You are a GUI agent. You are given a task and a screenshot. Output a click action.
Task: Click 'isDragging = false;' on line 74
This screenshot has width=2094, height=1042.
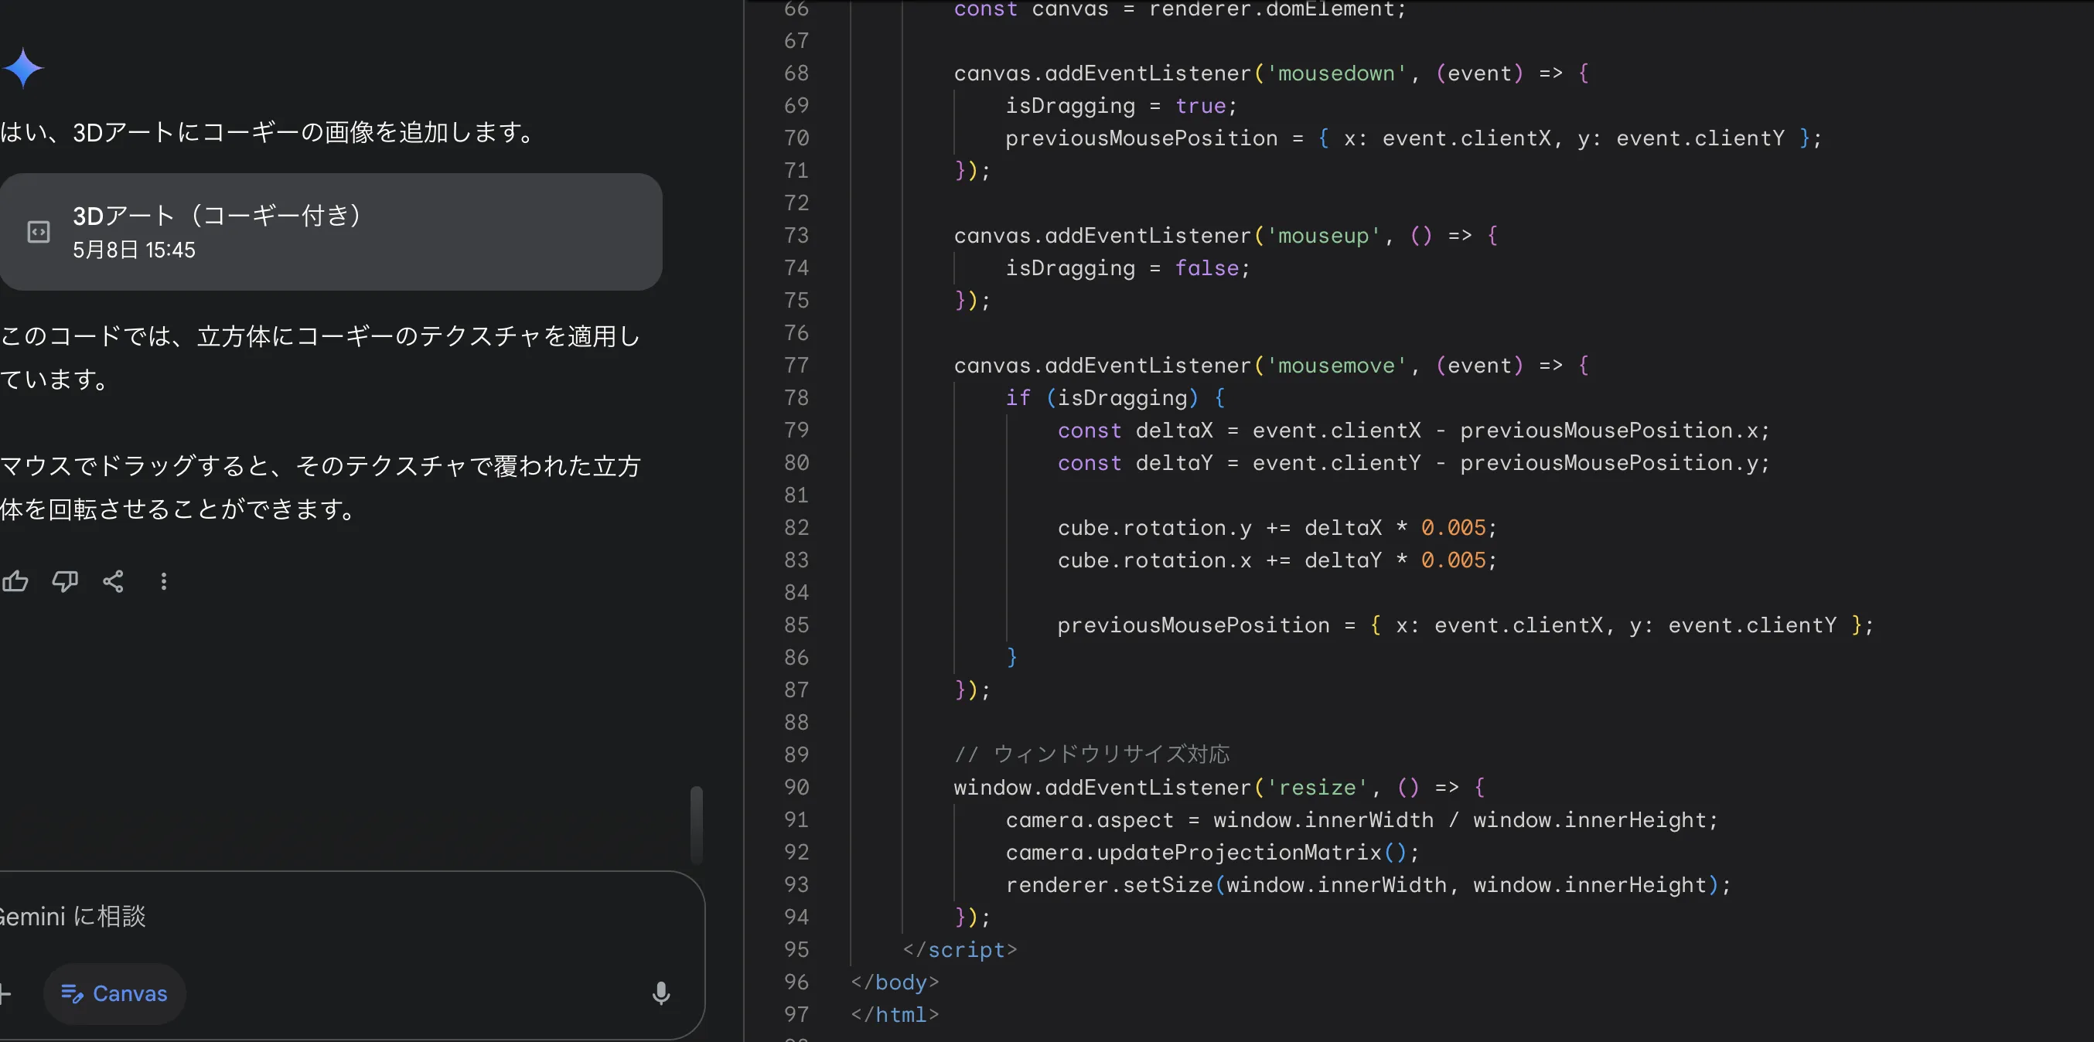coord(1127,268)
